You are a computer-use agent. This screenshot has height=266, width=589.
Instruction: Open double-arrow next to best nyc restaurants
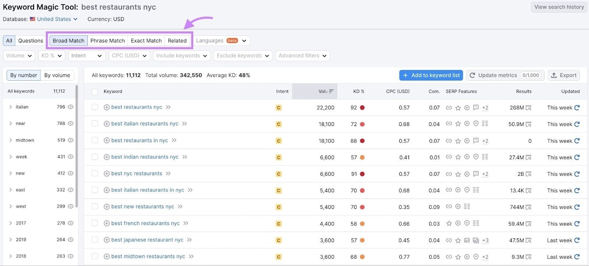pyautogui.click(x=168, y=174)
